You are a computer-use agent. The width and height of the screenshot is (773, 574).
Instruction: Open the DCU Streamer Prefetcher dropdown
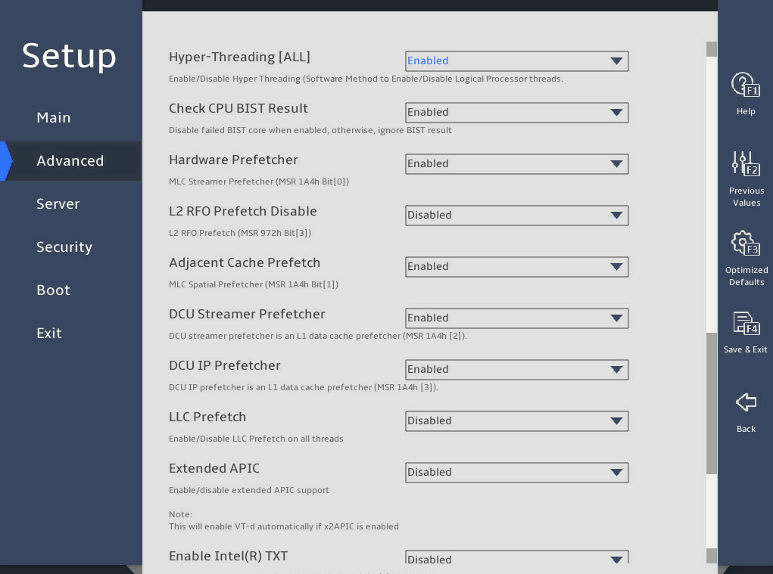[x=516, y=318]
